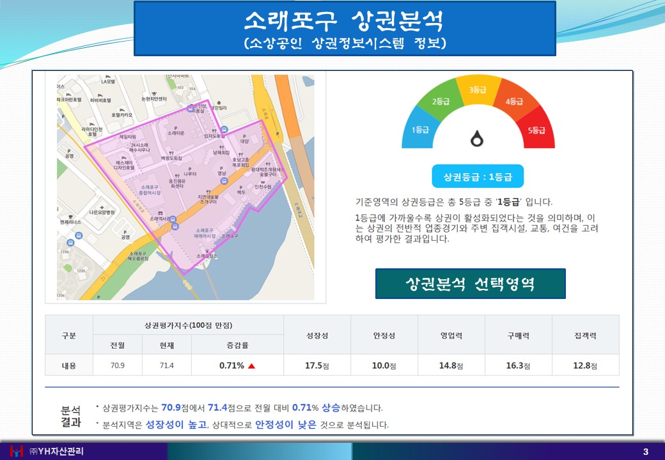Image resolution: width=665 pixels, height=460 pixels.
Task: Click the 안정성이 낮은 highlighted text
Action: click(x=286, y=424)
